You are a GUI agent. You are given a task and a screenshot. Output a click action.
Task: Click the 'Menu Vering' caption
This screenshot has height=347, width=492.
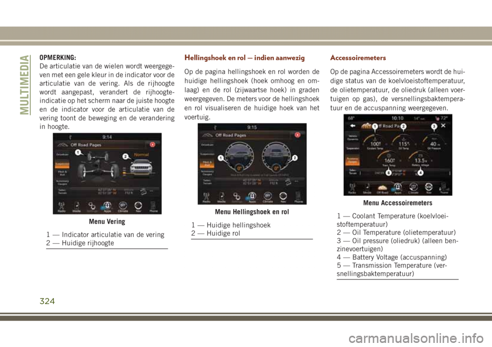click(x=107, y=222)
